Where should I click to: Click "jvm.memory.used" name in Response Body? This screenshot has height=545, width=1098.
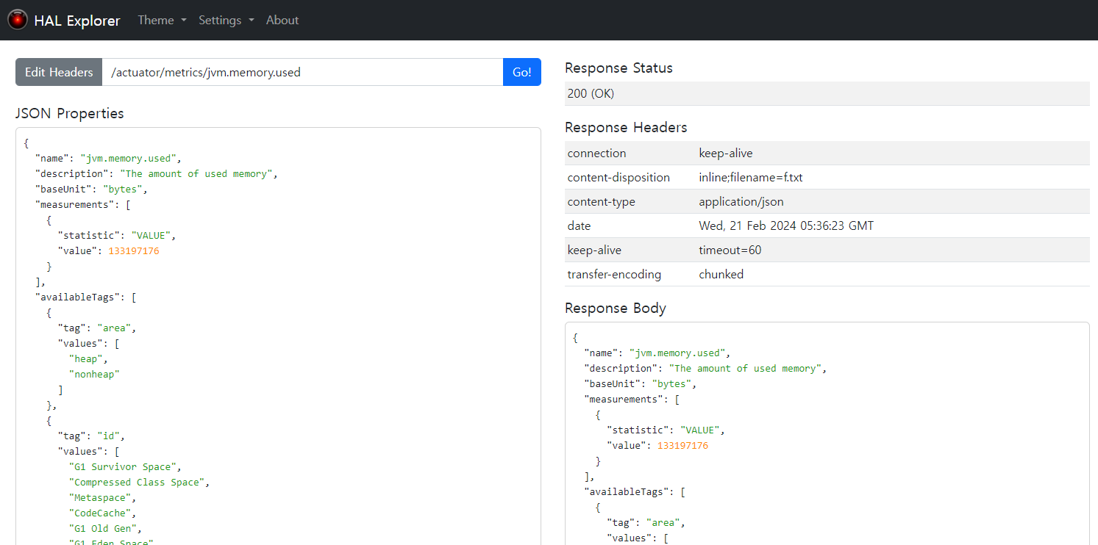pyautogui.click(x=677, y=353)
